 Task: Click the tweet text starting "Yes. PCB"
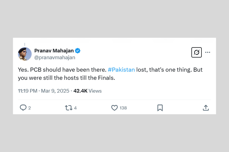(x=61, y=70)
